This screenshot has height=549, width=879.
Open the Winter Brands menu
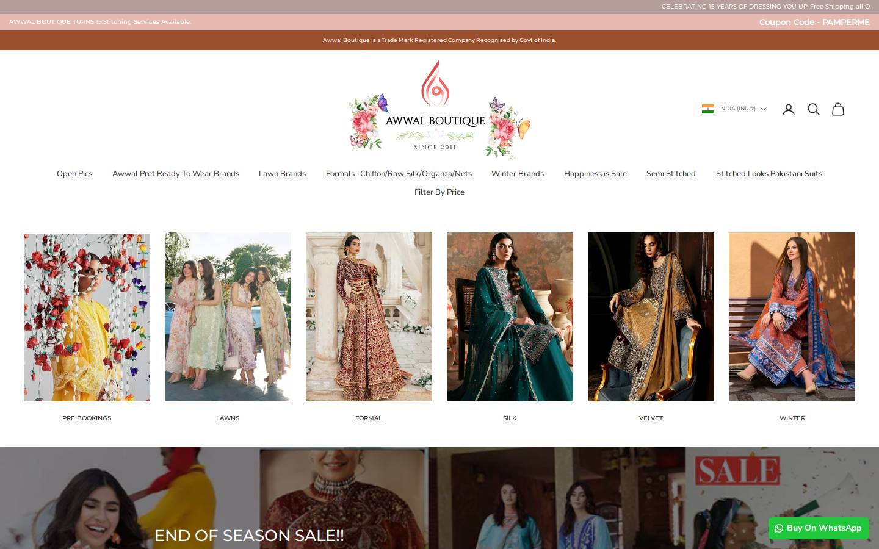click(x=518, y=174)
